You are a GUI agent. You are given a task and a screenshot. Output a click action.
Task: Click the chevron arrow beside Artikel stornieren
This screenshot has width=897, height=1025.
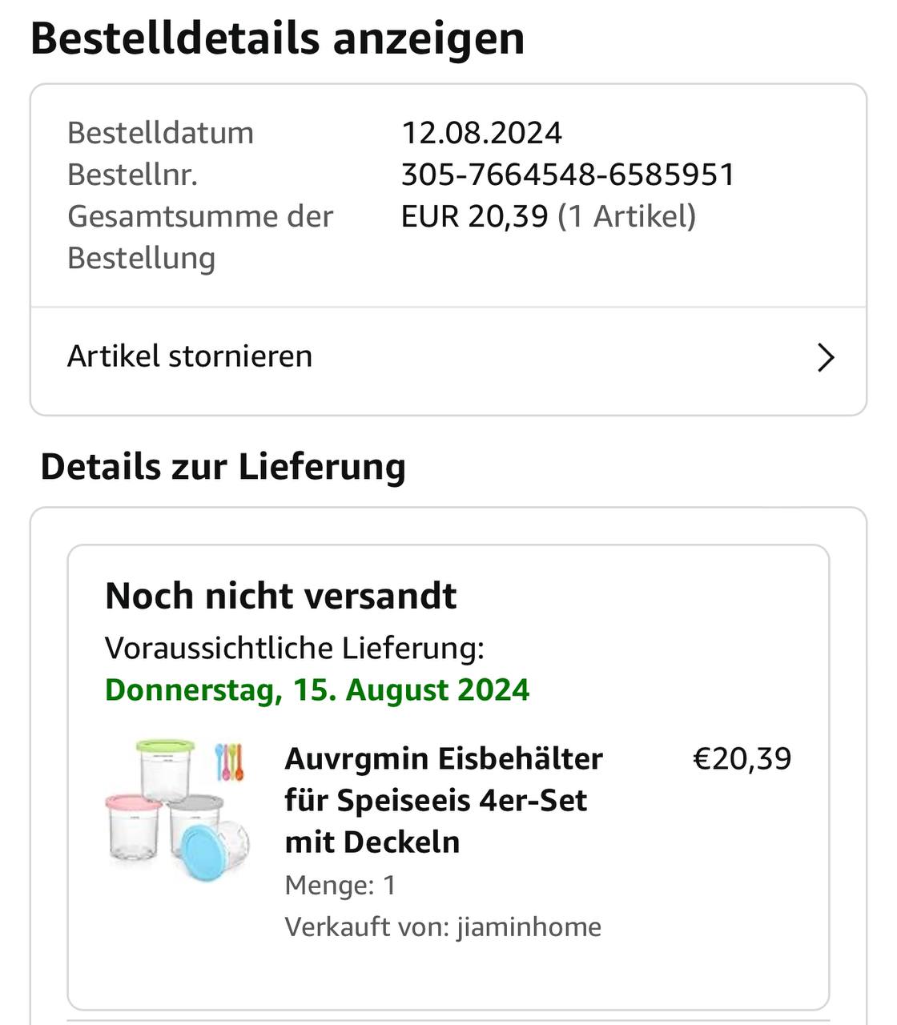click(825, 358)
